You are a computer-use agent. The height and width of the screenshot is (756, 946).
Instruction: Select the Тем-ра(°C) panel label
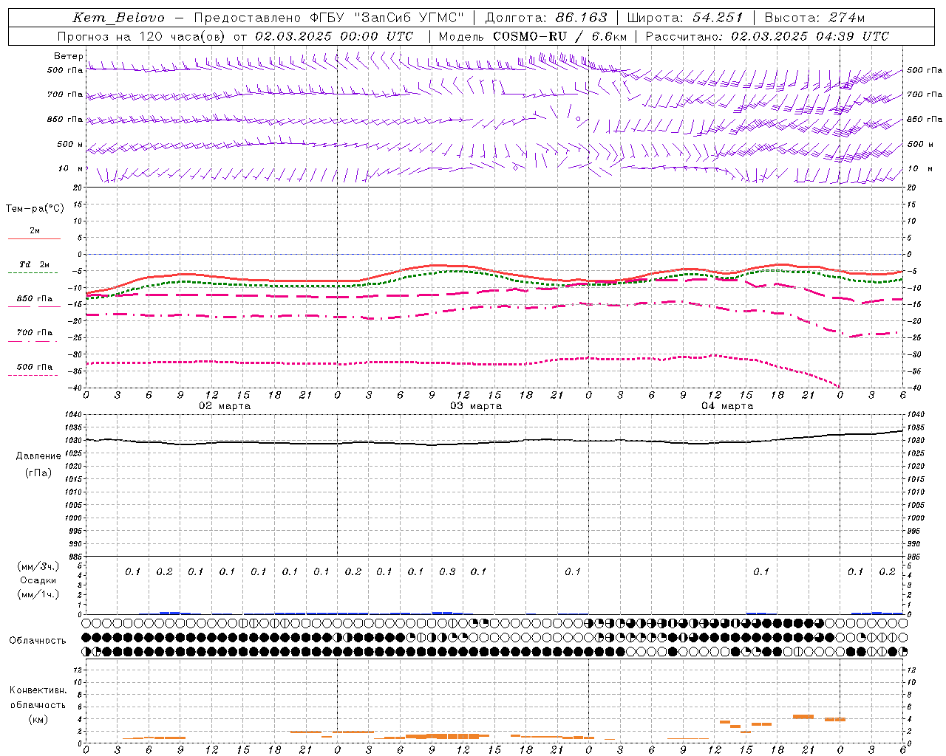35,209
